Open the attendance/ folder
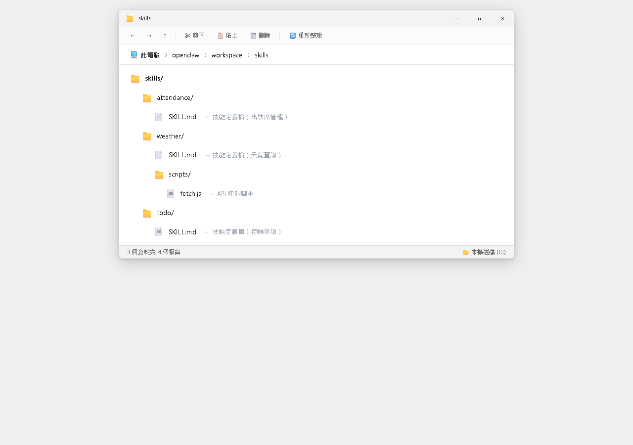The height and width of the screenshot is (445, 633). pyautogui.click(x=175, y=98)
